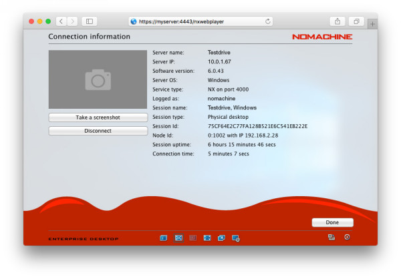Click the dimmed red display icon
Screen dimensions: 401x279
pyautogui.click(x=193, y=238)
